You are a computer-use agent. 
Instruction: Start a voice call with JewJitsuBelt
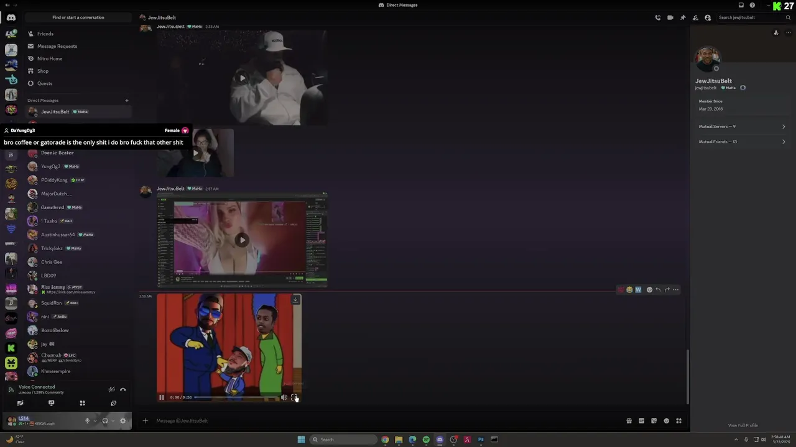pyautogui.click(x=658, y=17)
